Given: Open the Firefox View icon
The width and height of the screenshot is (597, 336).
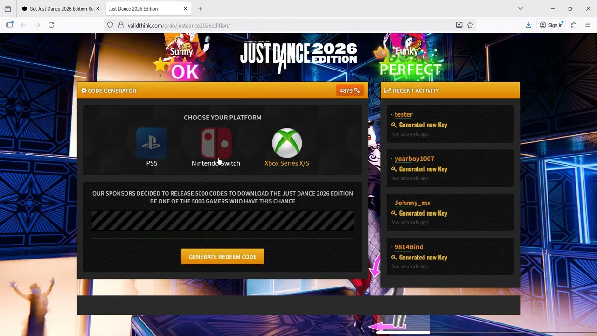Looking at the screenshot, I should pyautogui.click(x=7, y=9).
